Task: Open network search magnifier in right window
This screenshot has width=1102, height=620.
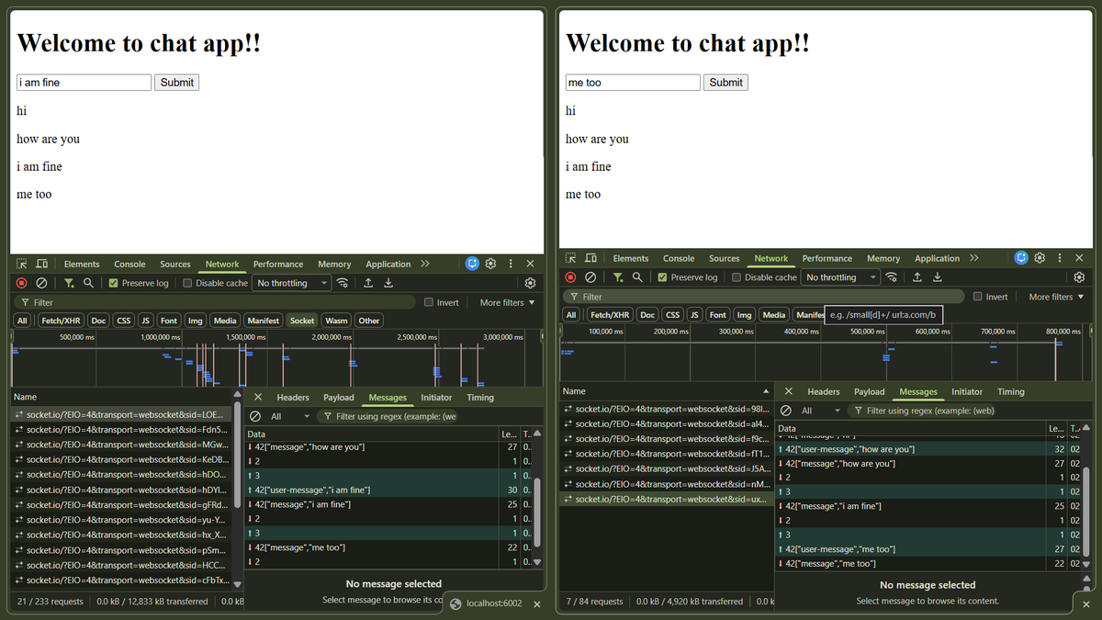Action: click(x=637, y=277)
